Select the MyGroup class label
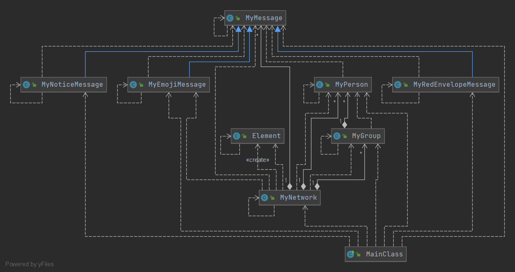 (367, 136)
